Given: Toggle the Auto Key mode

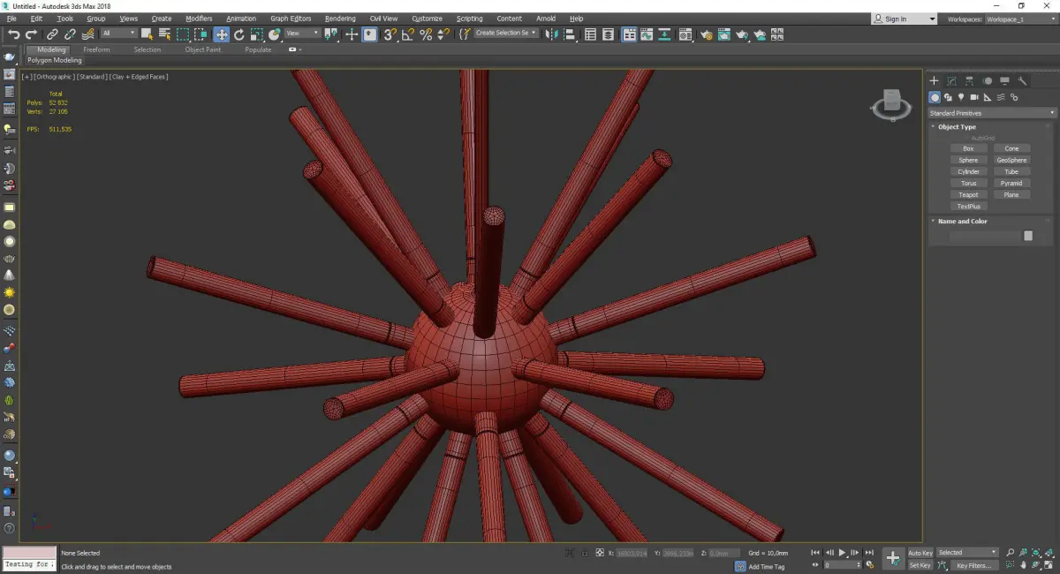Looking at the screenshot, I should [920, 553].
